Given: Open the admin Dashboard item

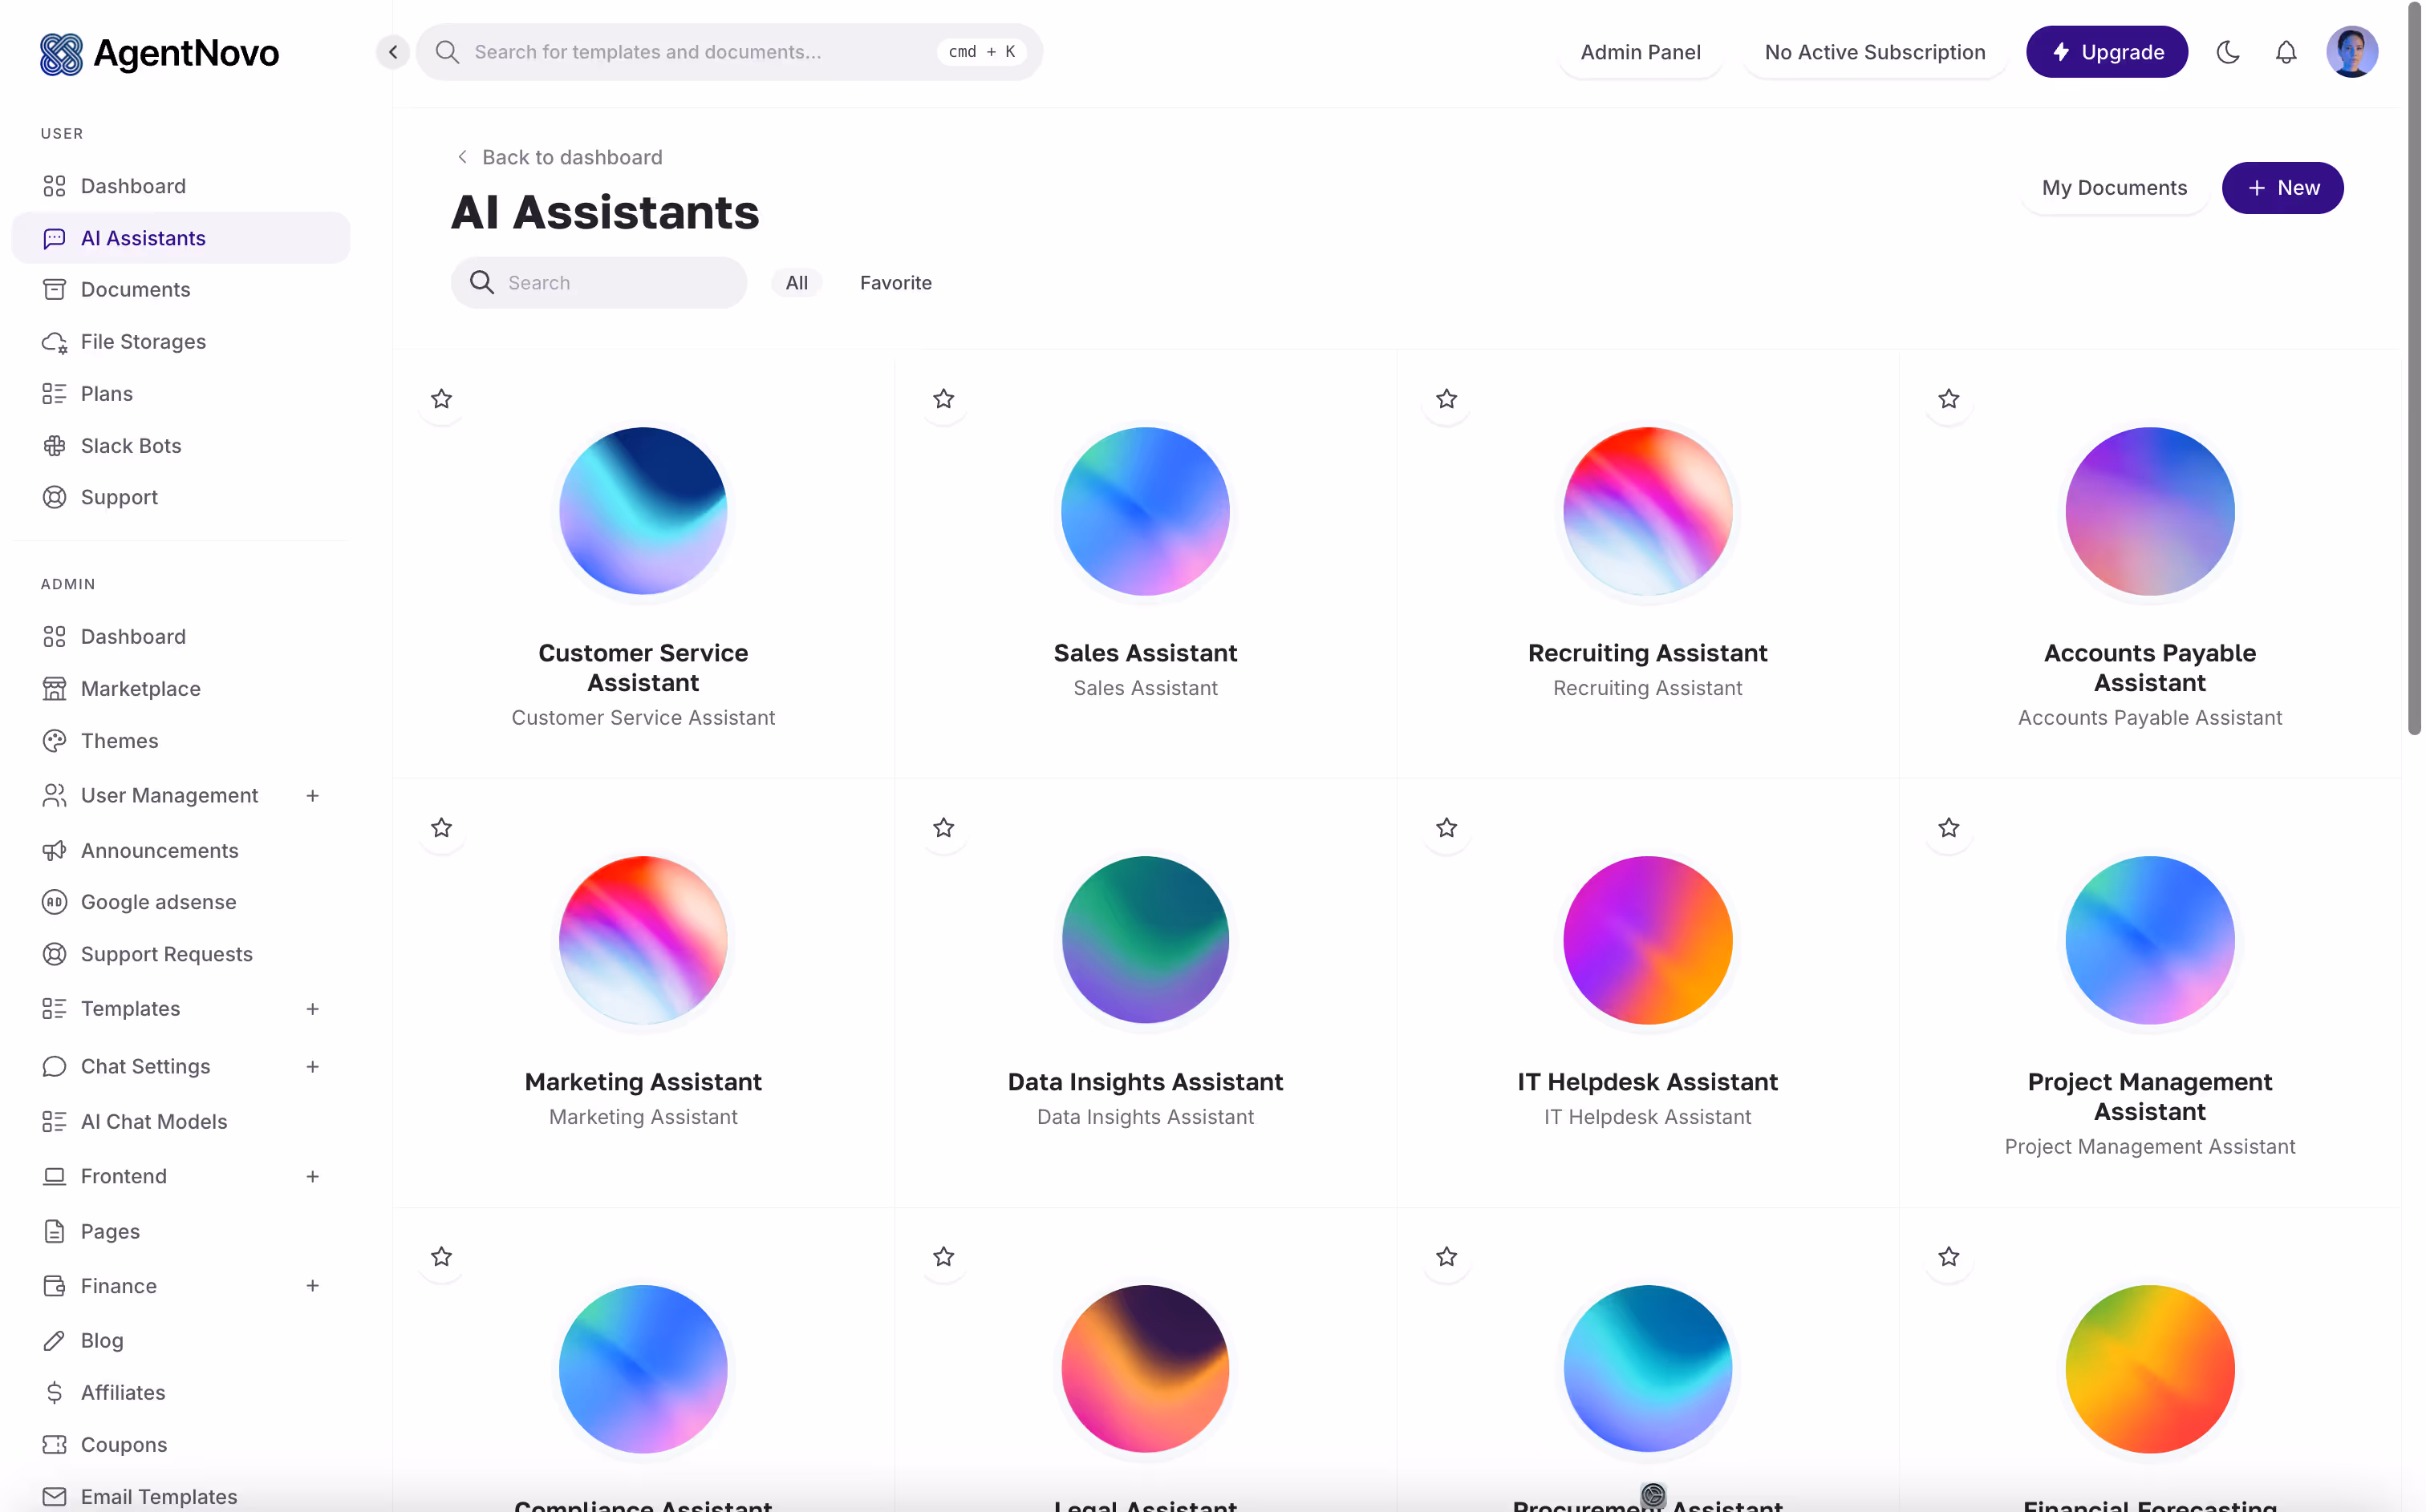Looking at the screenshot, I should click(x=181, y=637).
